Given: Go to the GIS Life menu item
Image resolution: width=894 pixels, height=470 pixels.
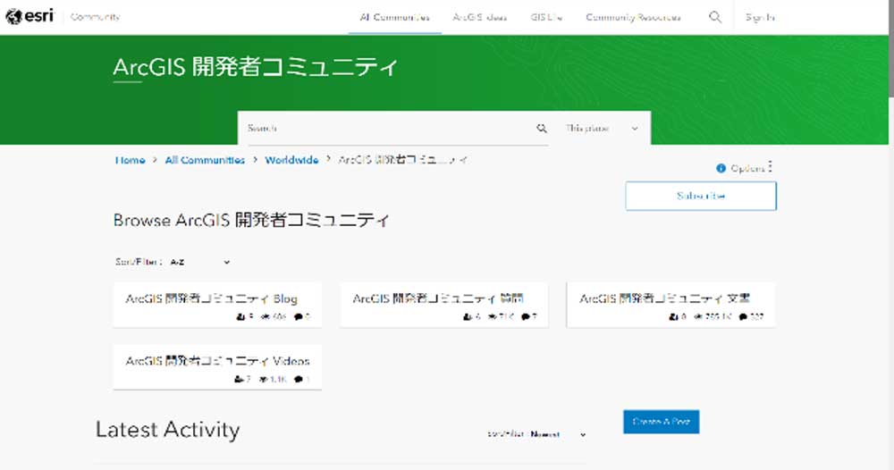Looking at the screenshot, I should (545, 18).
